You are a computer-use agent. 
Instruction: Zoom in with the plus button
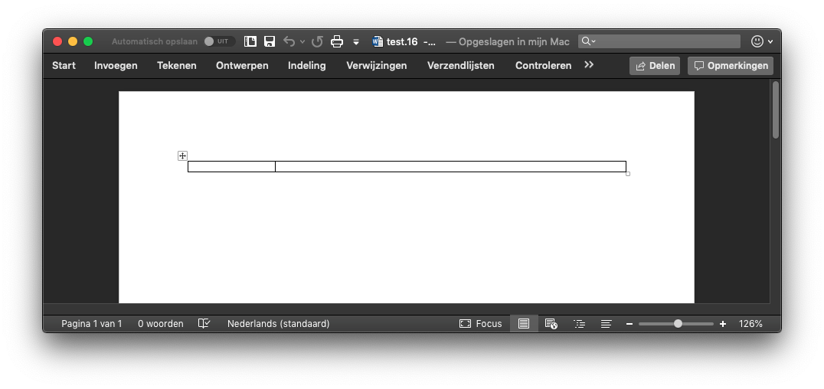pyautogui.click(x=723, y=324)
